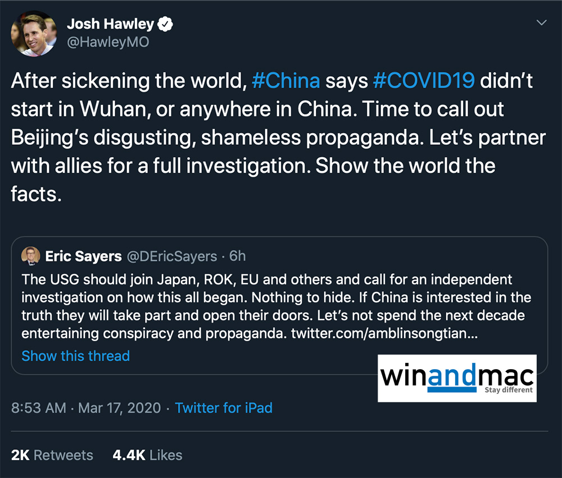This screenshot has height=478, width=562.
Task: Open the Josh Hawley display name
Action: click(x=111, y=24)
